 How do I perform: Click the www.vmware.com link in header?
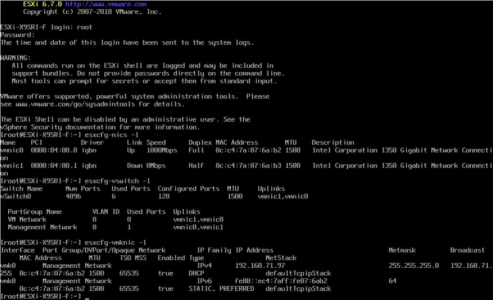tap(106, 4)
